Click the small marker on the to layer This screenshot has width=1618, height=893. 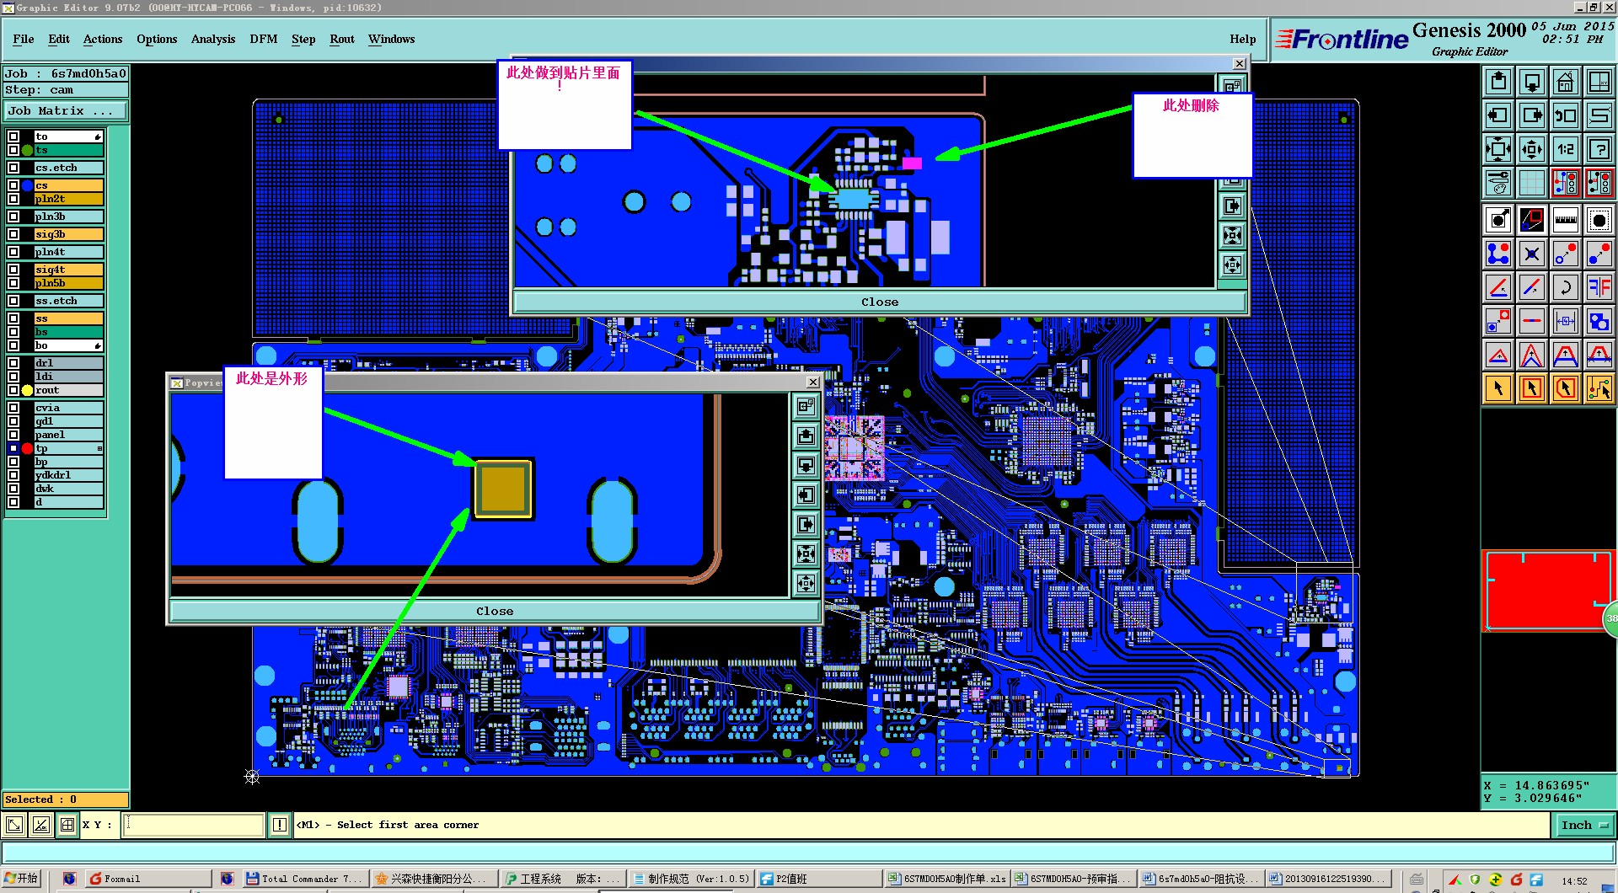tap(99, 136)
